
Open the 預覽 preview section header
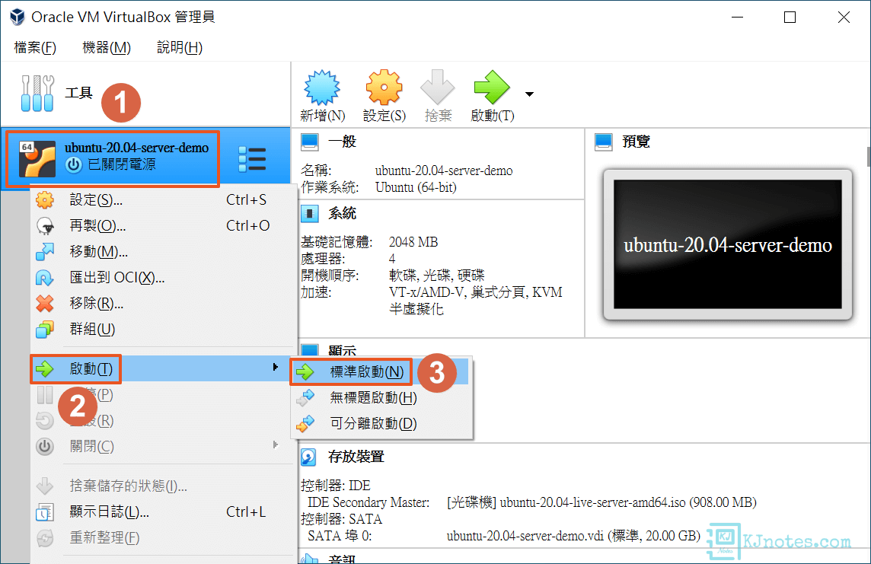tap(636, 142)
